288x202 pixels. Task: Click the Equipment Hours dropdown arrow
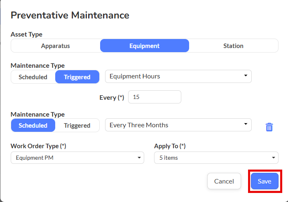tap(246, 76)
